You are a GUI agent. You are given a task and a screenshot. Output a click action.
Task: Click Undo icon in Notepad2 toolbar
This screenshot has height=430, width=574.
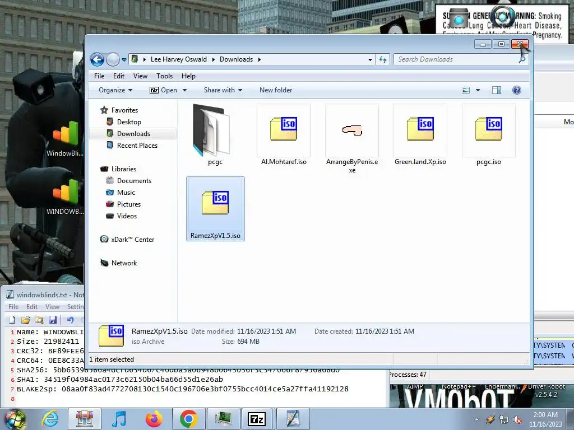click(70, 320)
